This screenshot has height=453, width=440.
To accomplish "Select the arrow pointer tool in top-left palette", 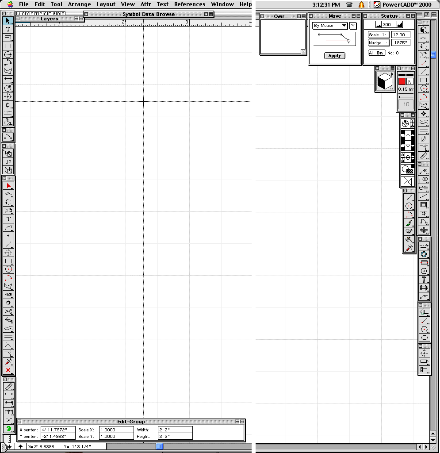I will point(8,21).
